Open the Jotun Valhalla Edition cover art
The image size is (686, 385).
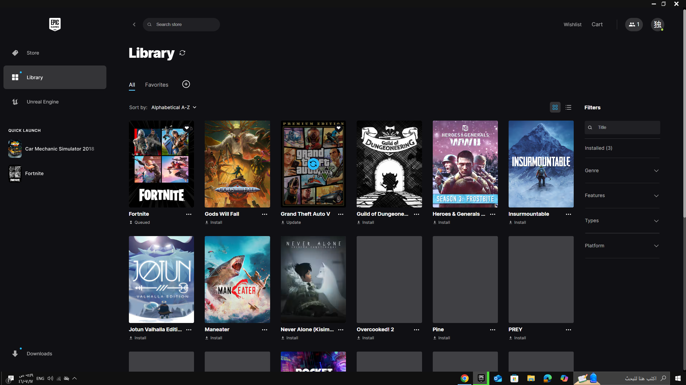click(161, 279)
